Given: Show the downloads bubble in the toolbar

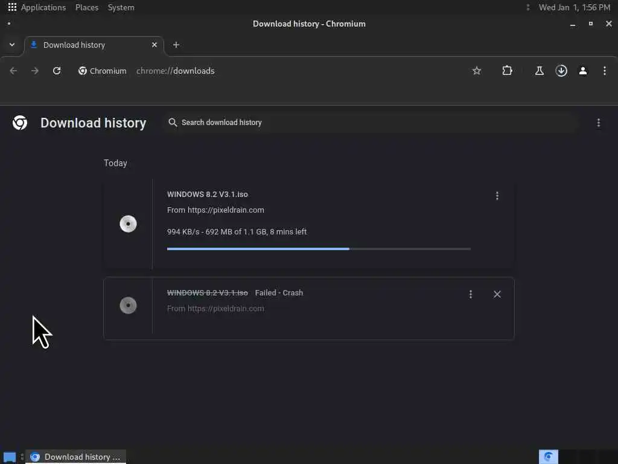Looking at the screenshot, I should coord(561,71).
